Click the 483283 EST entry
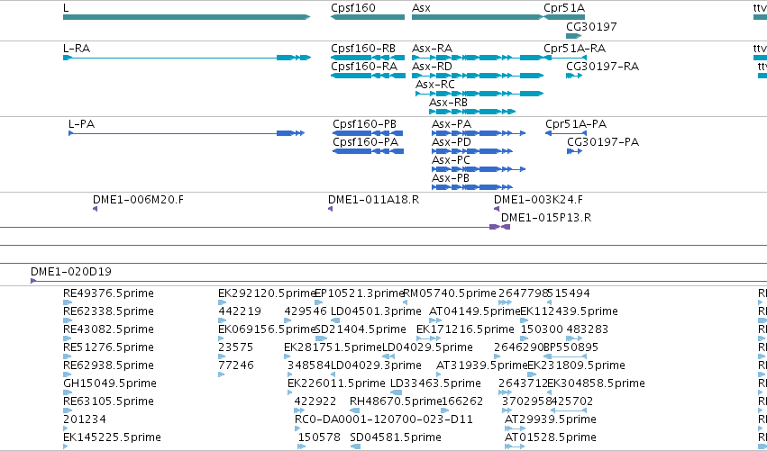The image size is (767, 451). (574, 338)
